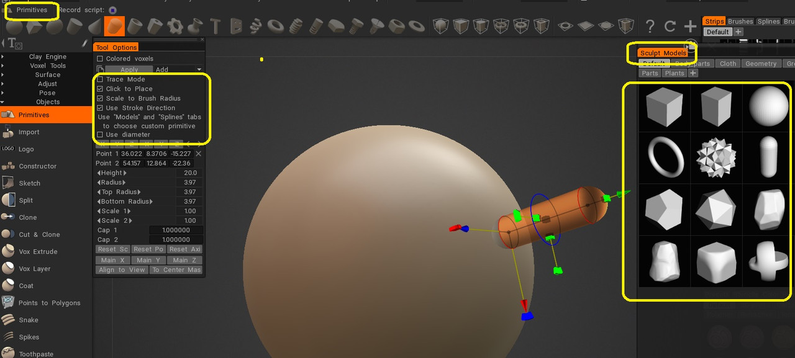Open the Add boolean mode dropdown
795x358 pixels.
[179, 69]
